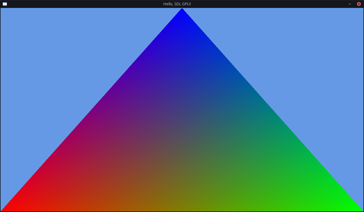Screen dimensions: 364x212
Task: Click empty title bar space right of the title
Action: (x=269, y=4)
